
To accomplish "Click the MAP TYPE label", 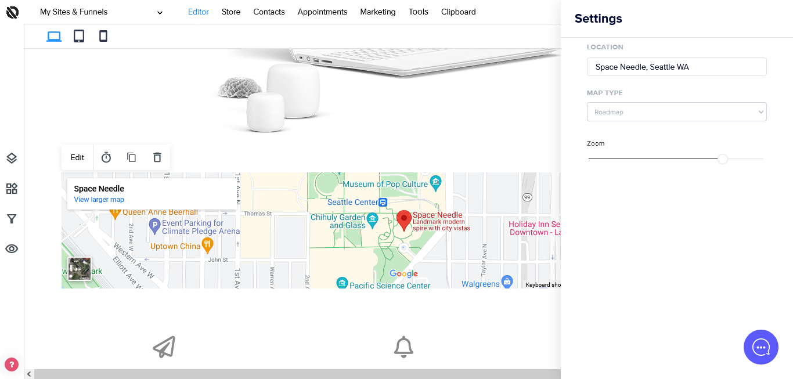I will tap(605, 93).
